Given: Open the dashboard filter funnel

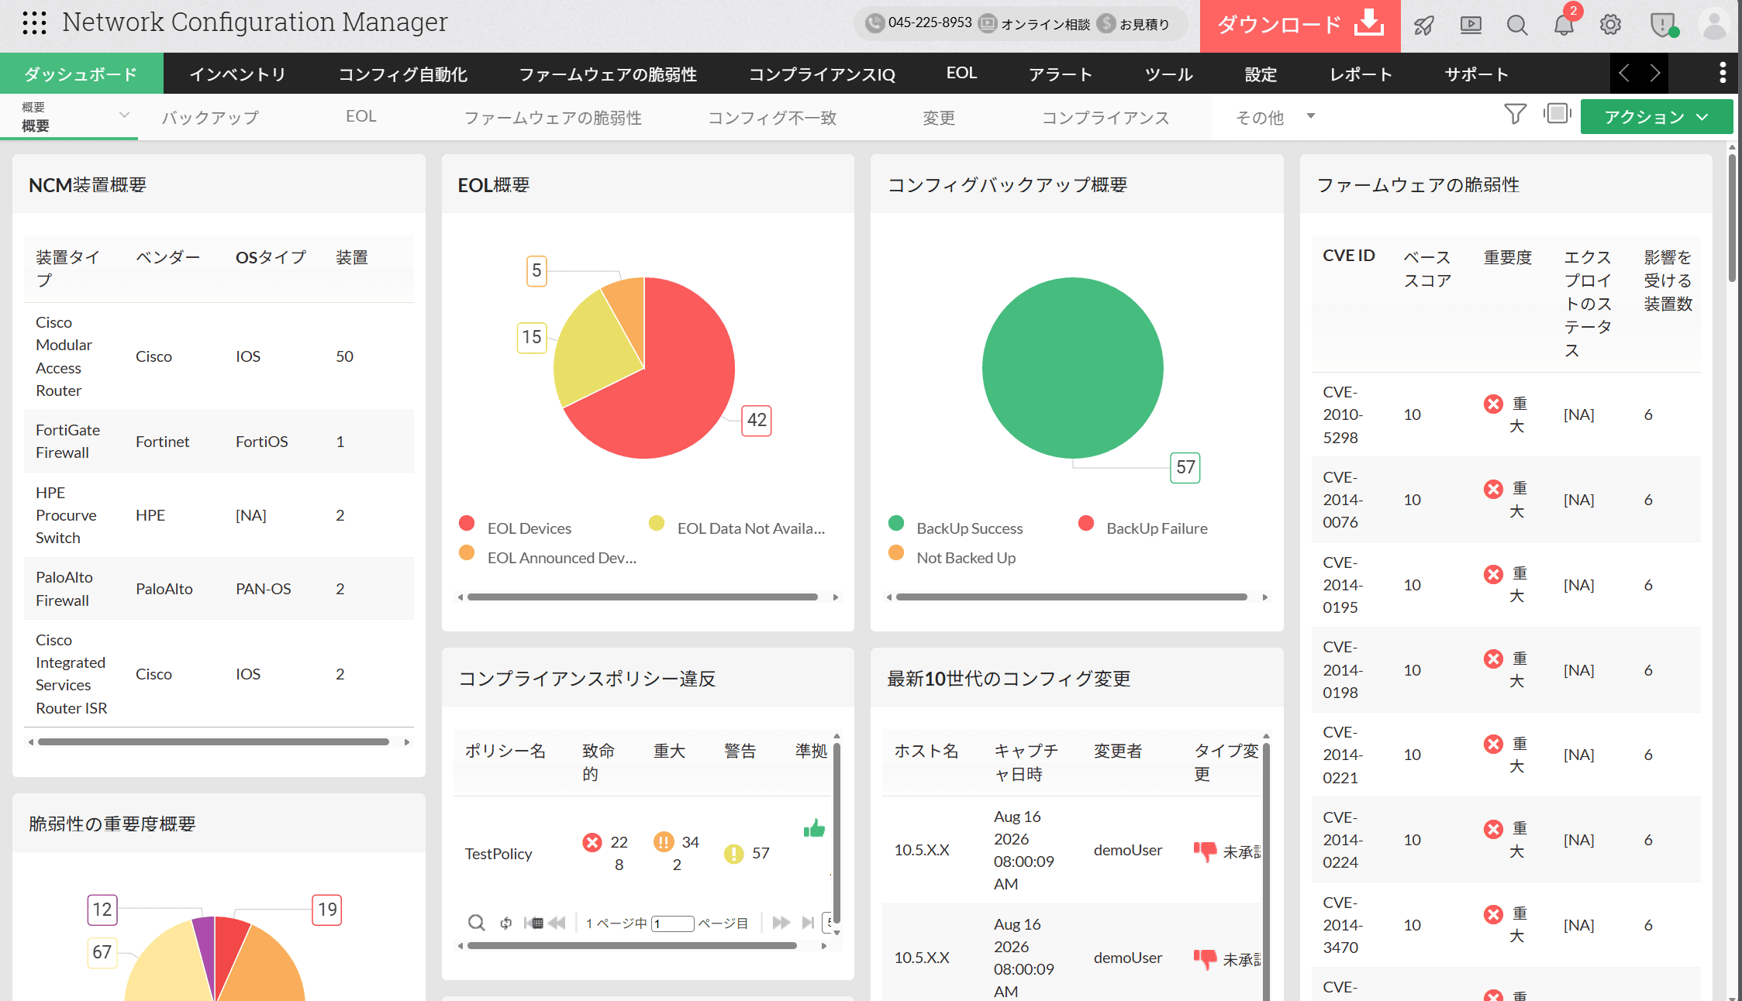Looking at the screenshot, I should [1515, 115].
